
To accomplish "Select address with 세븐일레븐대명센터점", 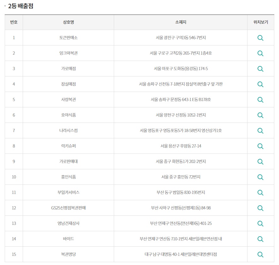I will point(181,254).
